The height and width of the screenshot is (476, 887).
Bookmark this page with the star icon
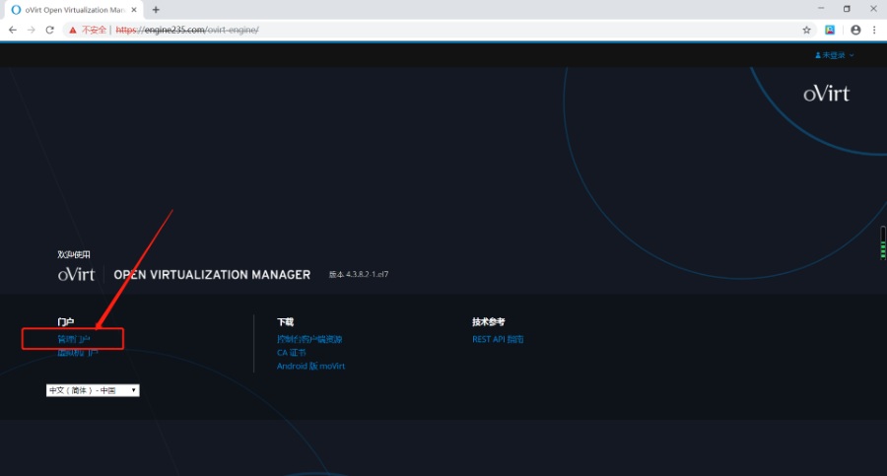coord(806,30)
